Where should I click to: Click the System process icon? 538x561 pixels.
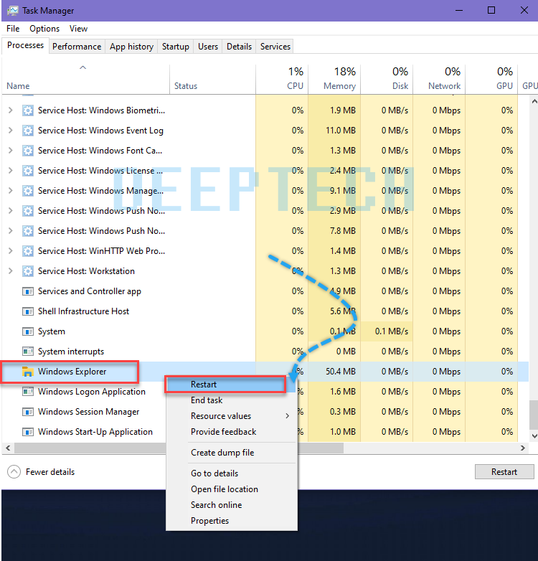coord(27,331)
